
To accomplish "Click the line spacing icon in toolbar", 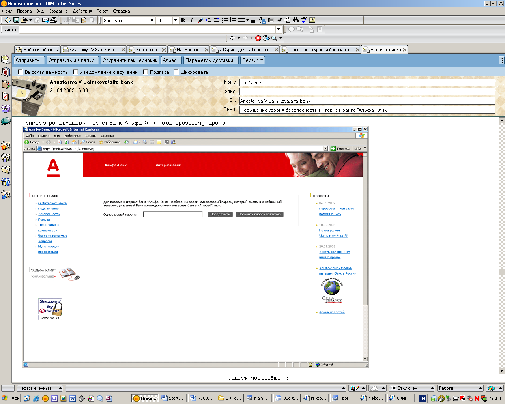I will (254, 20).
